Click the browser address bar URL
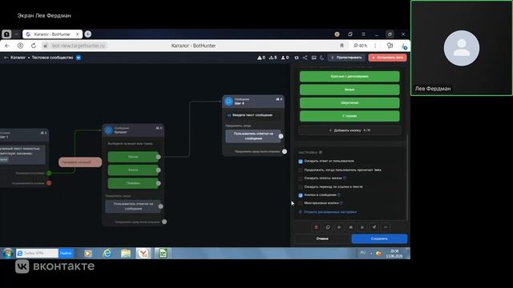 [79, 46]
